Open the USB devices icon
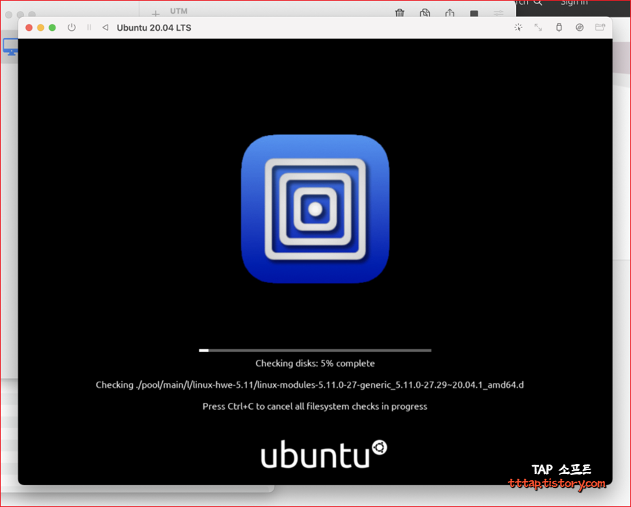Image resolution: width=631 pixels, height=507 pixels. 559,27
